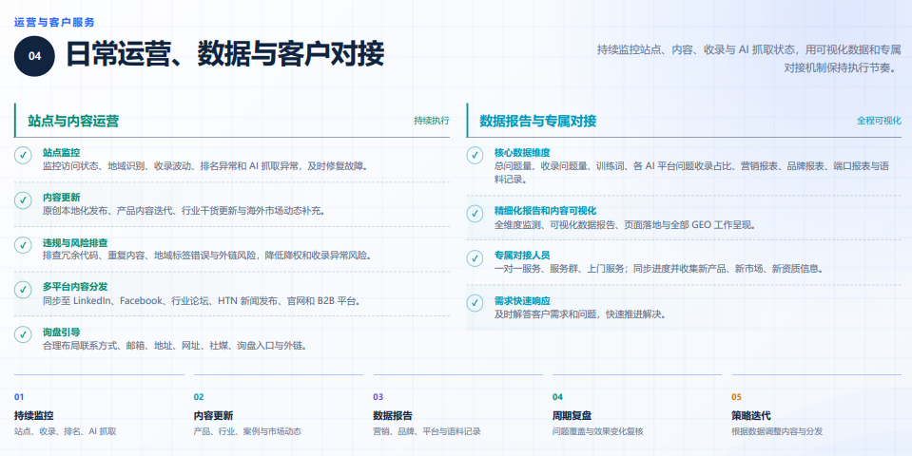
Task: Click the description mentioning LinkedIn、Facebook
Action: coord(204,301)
